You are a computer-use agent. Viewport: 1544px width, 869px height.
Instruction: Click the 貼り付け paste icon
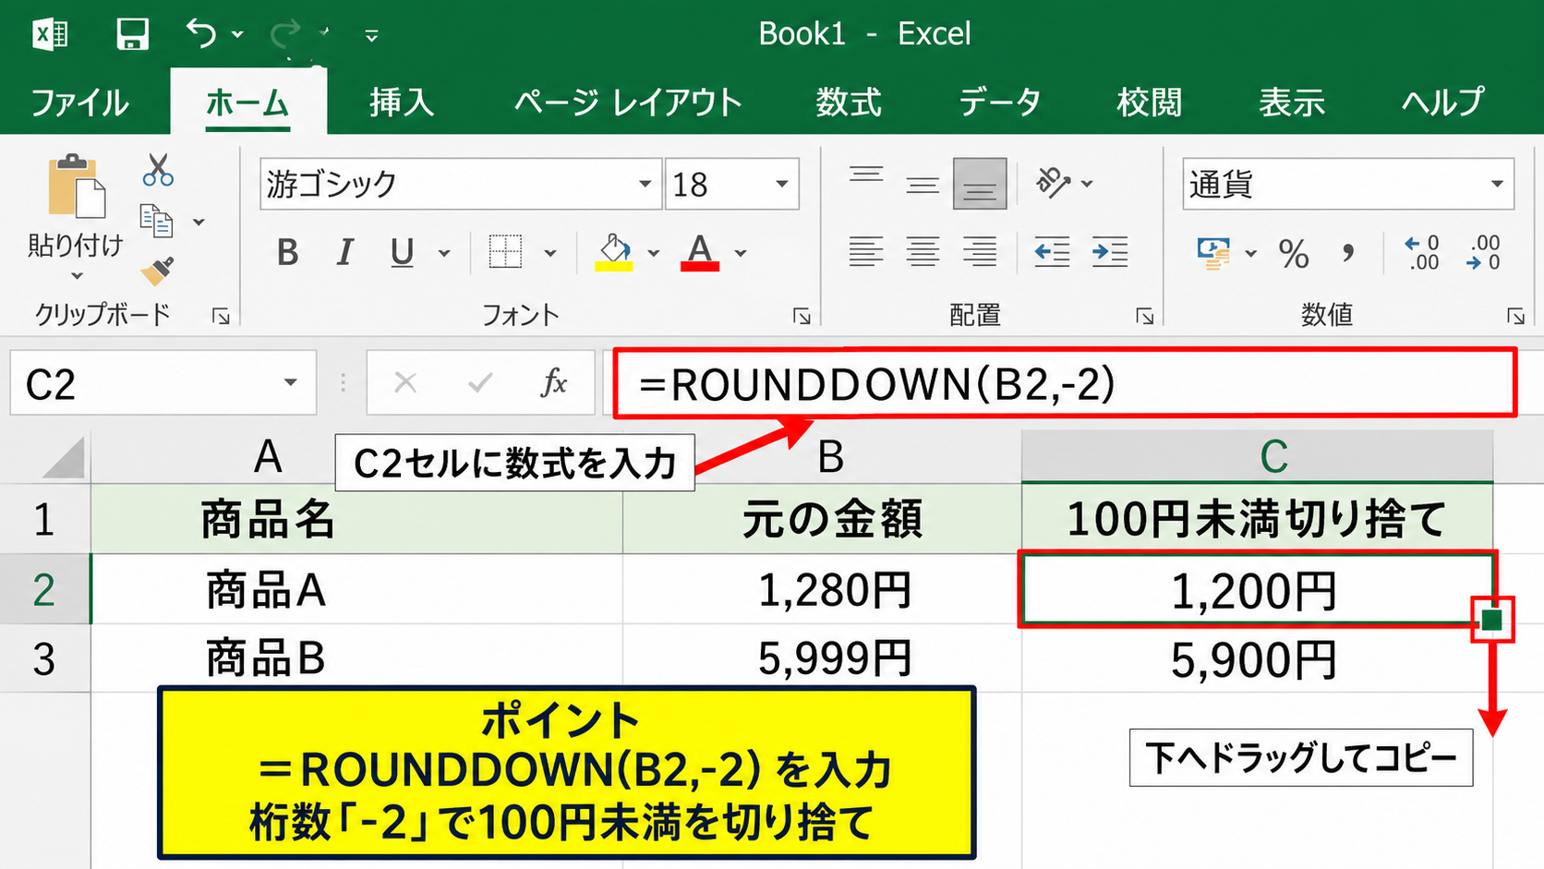[76, 187]
